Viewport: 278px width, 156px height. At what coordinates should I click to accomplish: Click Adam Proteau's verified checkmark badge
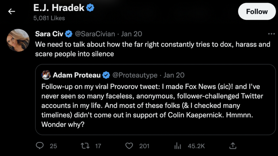[106, 75]
